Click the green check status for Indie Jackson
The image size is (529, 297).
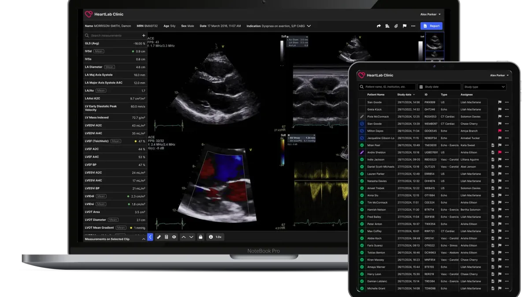point(362,160)
